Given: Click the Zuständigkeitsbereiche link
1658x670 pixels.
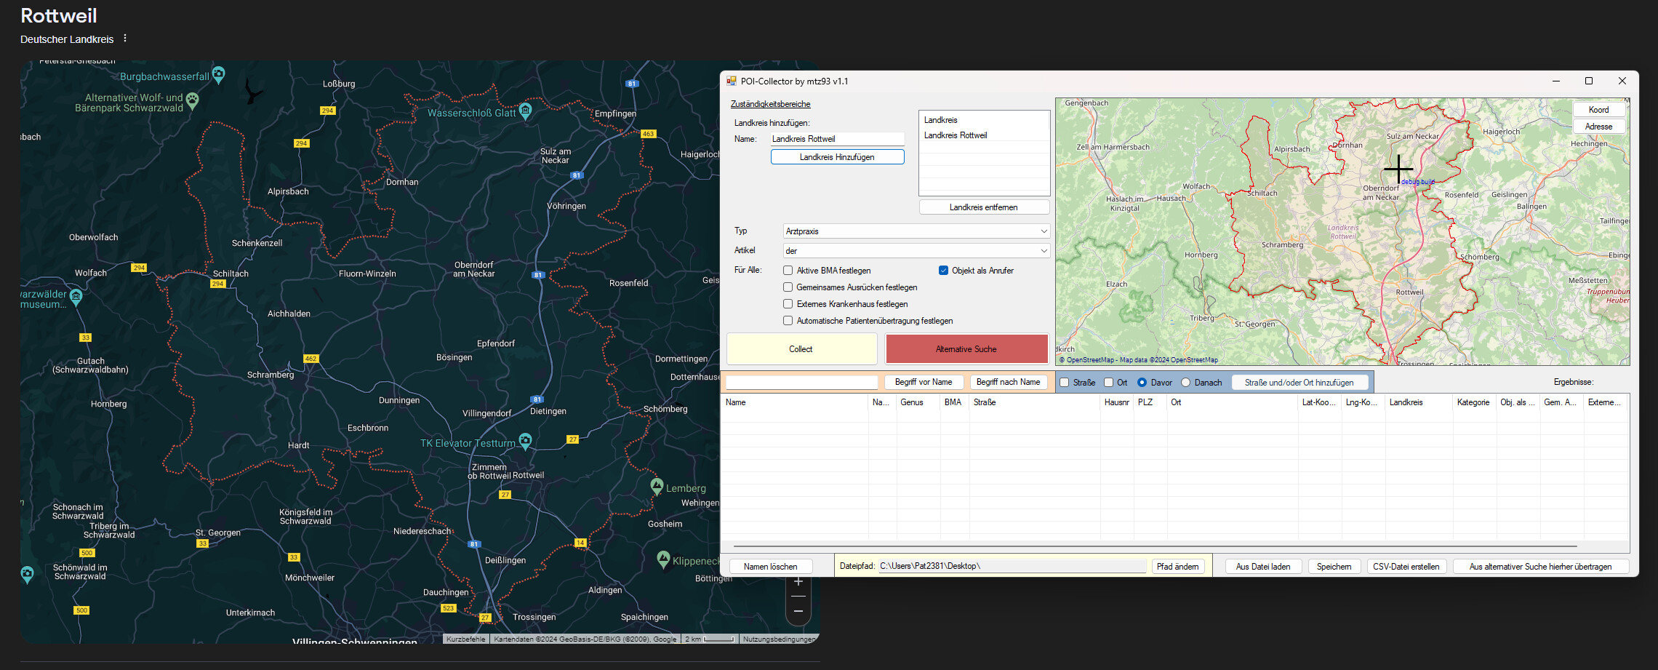Looking at the screenshot, I should 770,104.
